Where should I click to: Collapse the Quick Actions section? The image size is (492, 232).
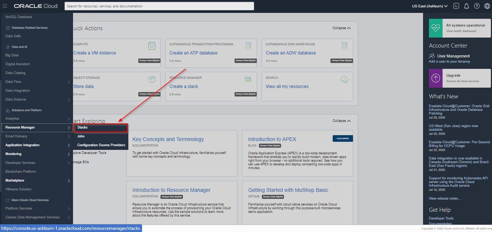point(341,28)
